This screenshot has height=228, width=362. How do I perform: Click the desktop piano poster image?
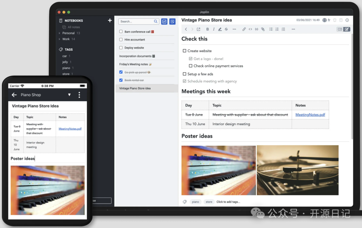219,170
